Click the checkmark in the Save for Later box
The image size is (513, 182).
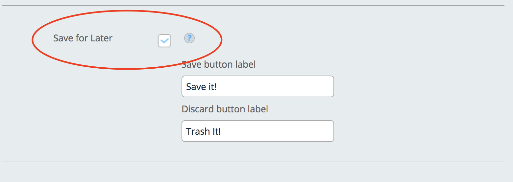[164, 41]
